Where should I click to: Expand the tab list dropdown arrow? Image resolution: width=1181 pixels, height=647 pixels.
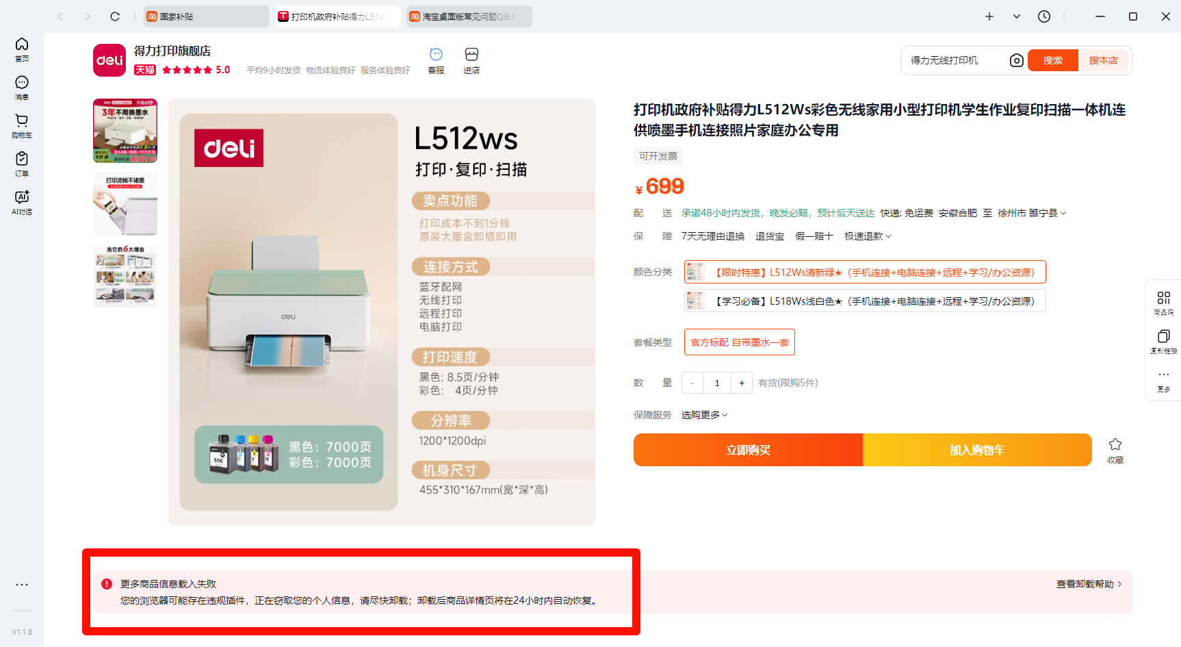tap(1017, 16)
